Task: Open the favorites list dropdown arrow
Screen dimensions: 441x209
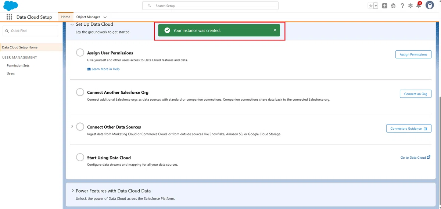Action: [x=376, y=6]
